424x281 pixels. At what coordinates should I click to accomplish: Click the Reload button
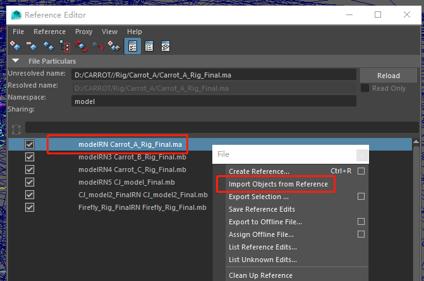[x=389, y=76]
